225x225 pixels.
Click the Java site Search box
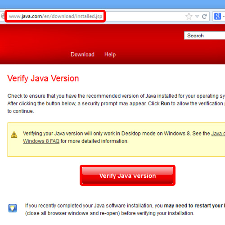click(x=204, y=36)
